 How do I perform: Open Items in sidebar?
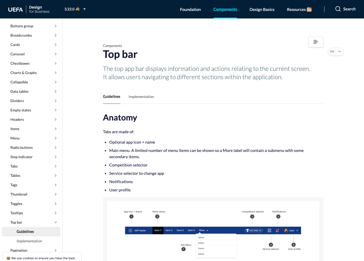15,129
